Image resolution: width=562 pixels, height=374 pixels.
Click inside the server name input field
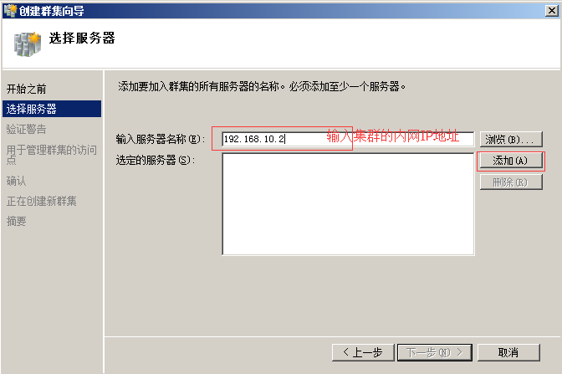click(348, 139)
